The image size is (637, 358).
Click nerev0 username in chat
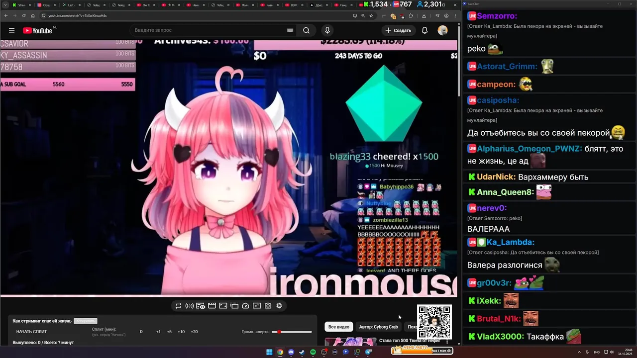[x=492, y=208]
